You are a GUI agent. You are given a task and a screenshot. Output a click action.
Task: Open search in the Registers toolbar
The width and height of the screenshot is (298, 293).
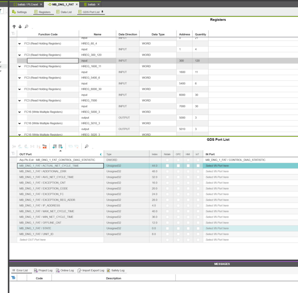pos(27,27)
